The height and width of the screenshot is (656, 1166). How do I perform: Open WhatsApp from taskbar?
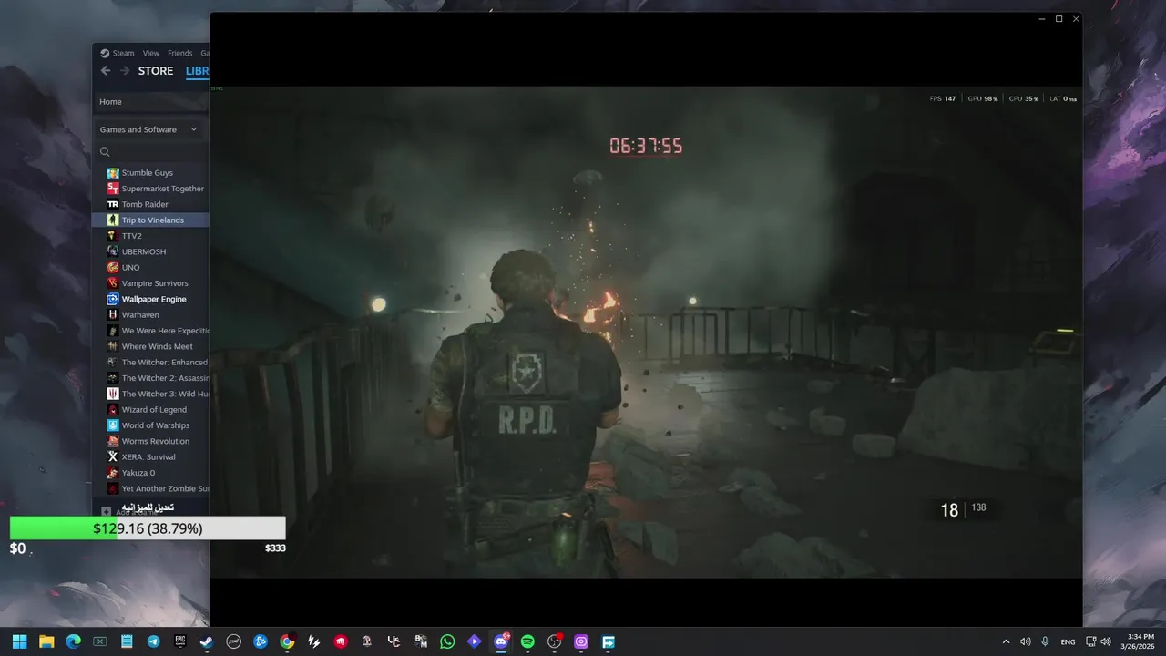(x=447, y=641)
